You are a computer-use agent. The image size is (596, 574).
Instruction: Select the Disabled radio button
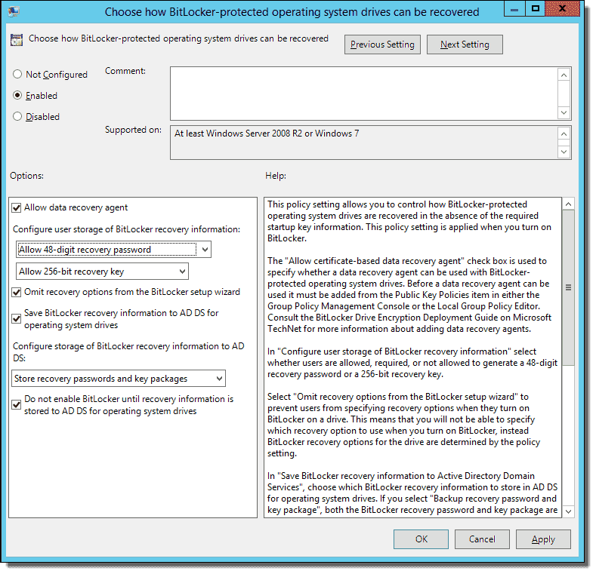17,117
